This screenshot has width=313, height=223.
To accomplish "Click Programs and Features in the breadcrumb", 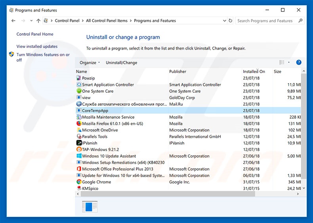I will (155, 21).
